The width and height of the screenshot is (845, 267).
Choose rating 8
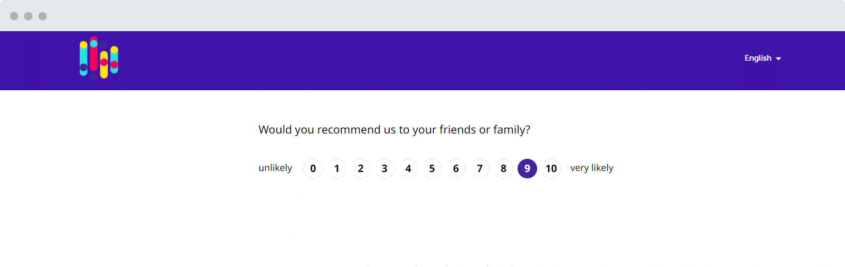(x=503, y=168)
